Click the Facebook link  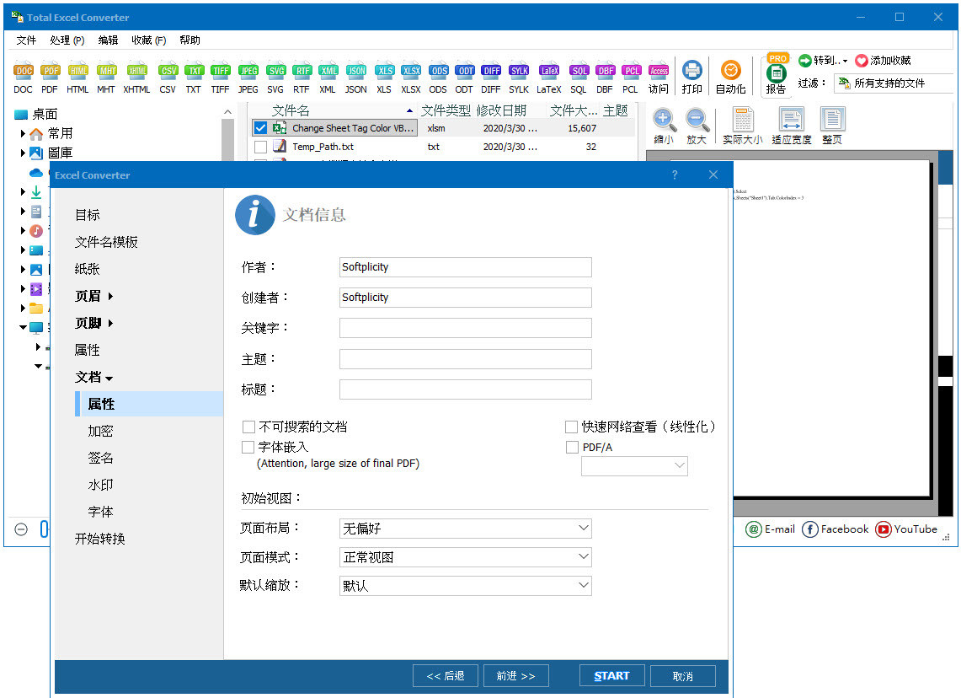835,529
